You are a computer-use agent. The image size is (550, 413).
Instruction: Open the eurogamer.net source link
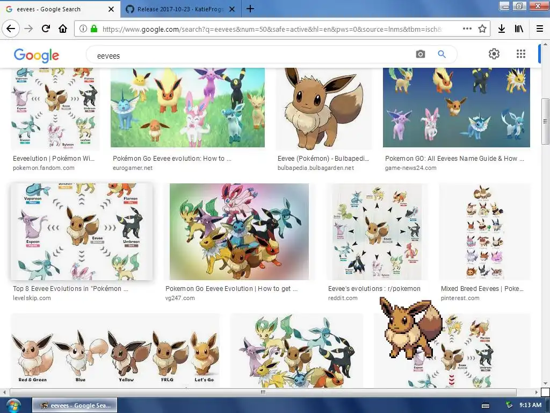(x=133, y=168)
